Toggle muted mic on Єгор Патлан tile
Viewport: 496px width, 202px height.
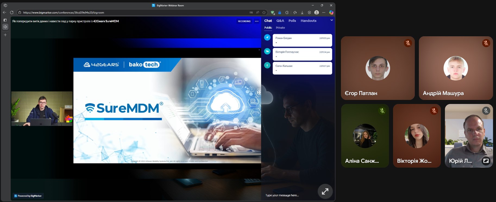click(408, 43)
